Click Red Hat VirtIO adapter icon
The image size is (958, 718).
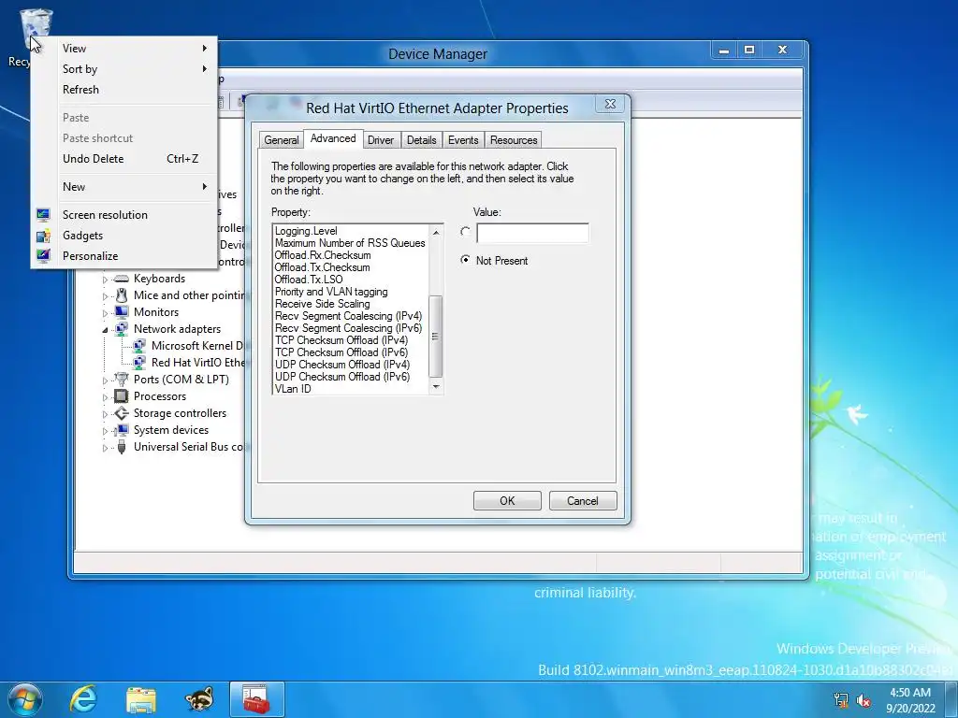coord(139,363)
